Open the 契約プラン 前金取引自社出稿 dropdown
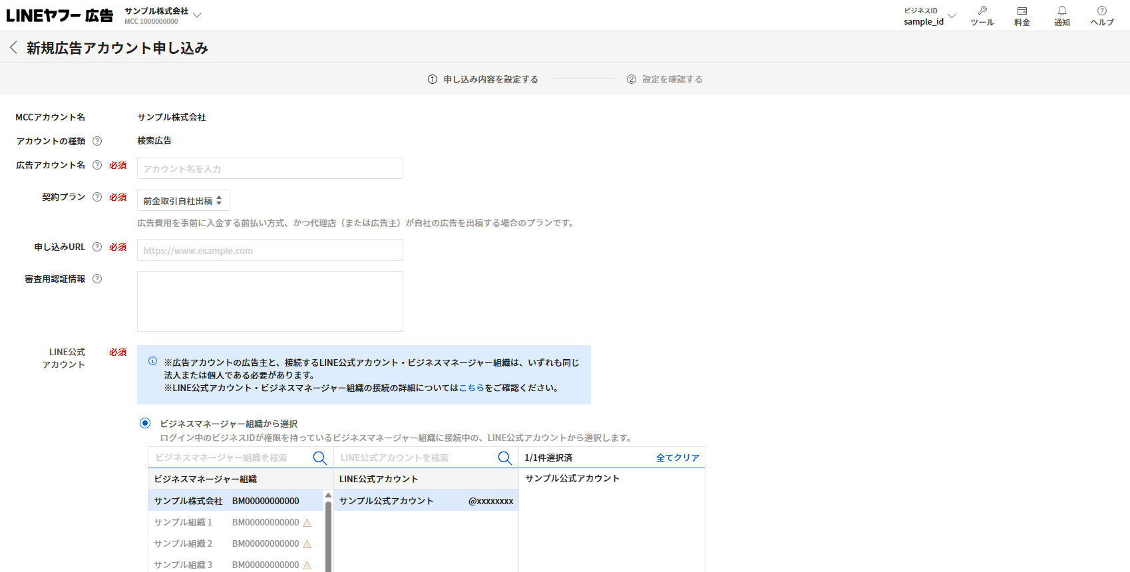1130x572 pixels. [x=184, y=200]
